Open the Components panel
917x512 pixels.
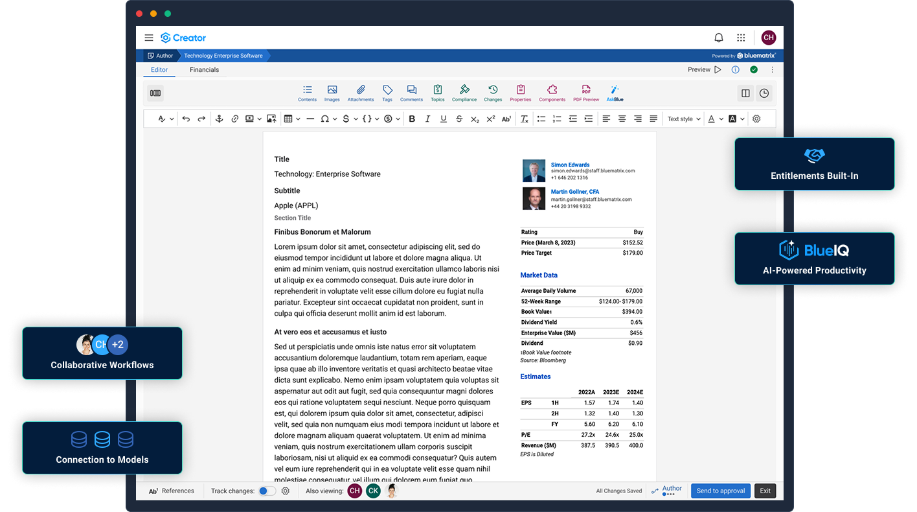[552, 93]
